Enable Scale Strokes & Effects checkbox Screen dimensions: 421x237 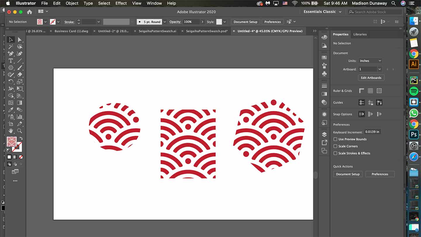[335, 153]
